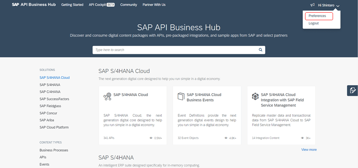Click into the search input field
The image size is (358, 168).
[175, 50]
